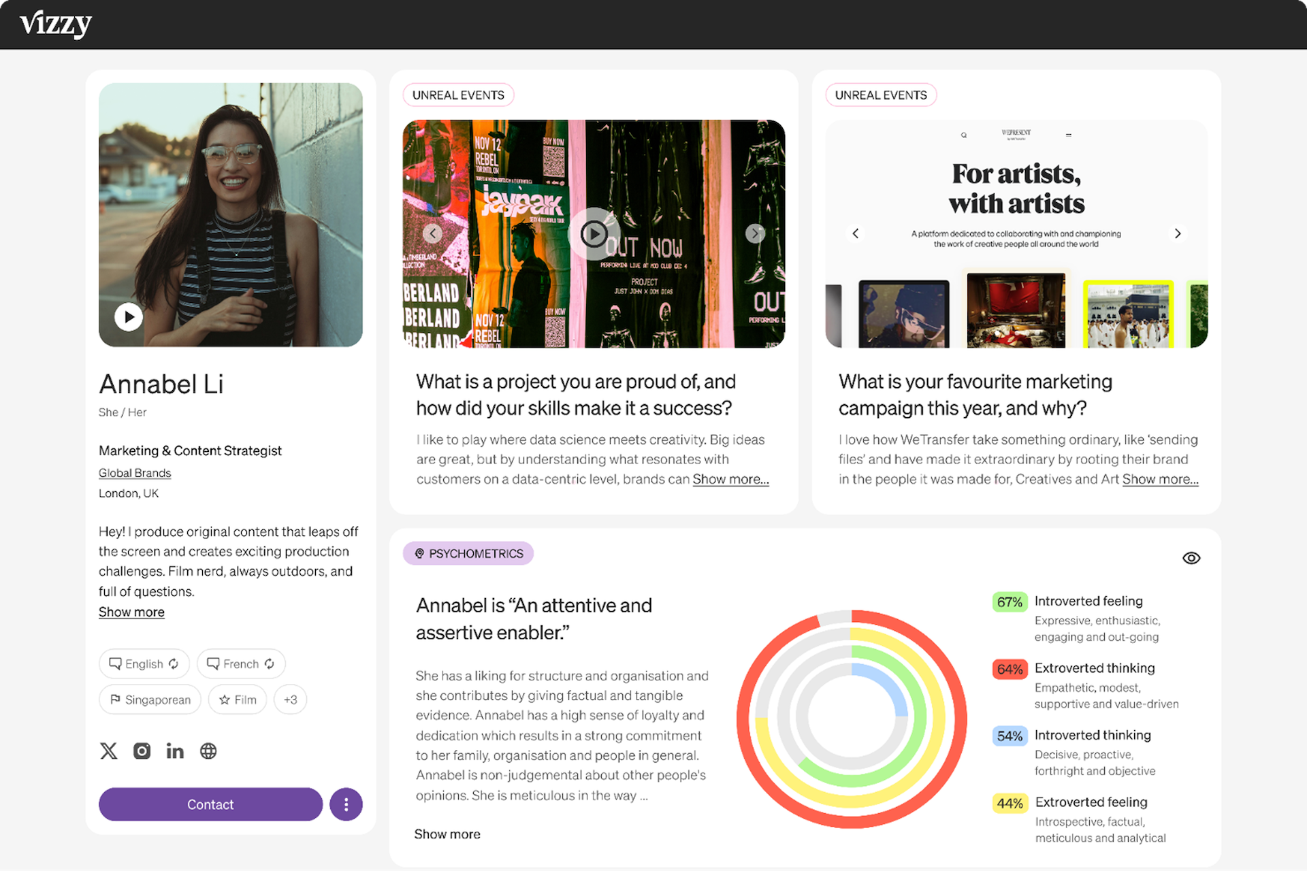Viewport: 1307px width, 871px height.
Task: Go to next WeTransfer carousel slide
Action: (1178, 233)
